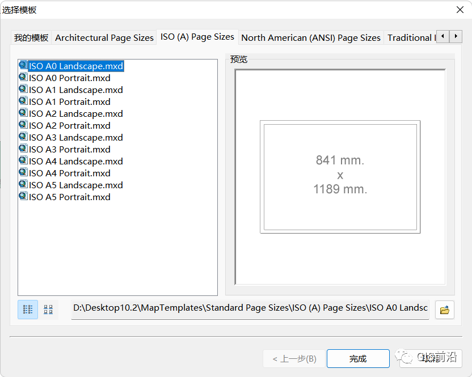Select ISO A0 Landscape.mxd file name

tap(76, 66)
